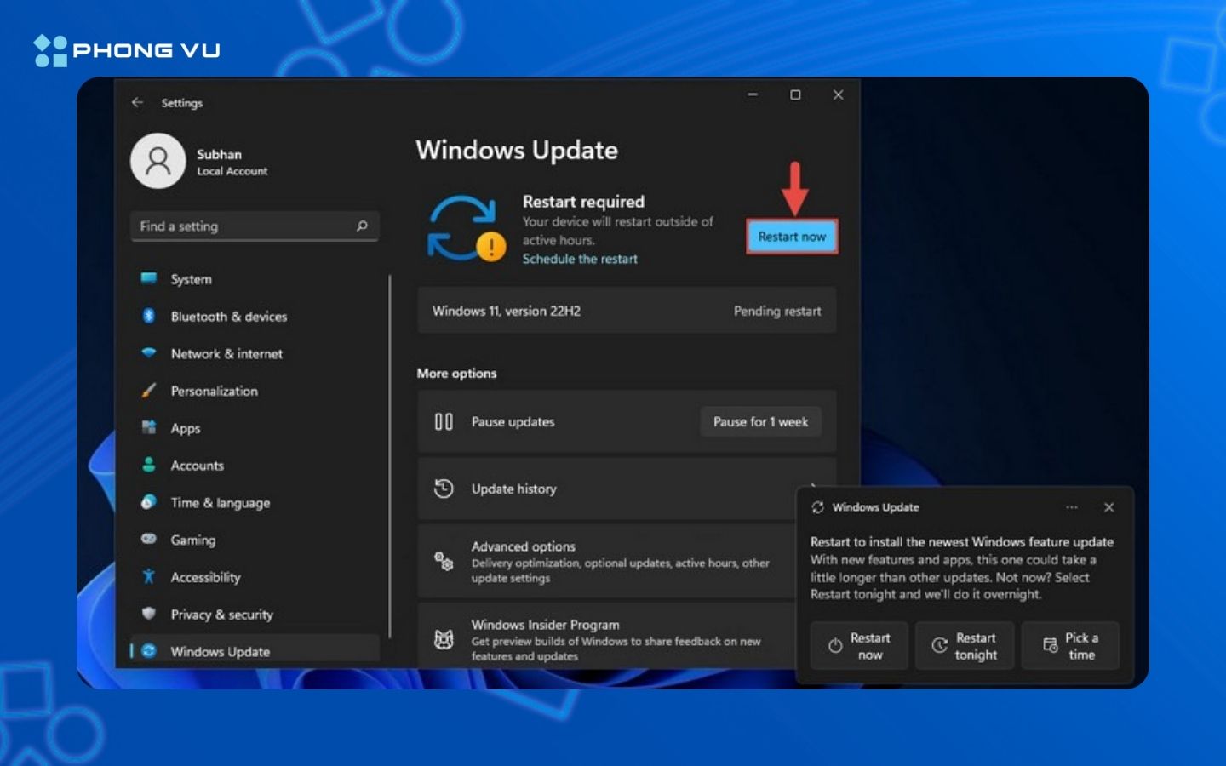Click the Restart now button
This screenshot has height=766, width=1226.
point(791,236)
